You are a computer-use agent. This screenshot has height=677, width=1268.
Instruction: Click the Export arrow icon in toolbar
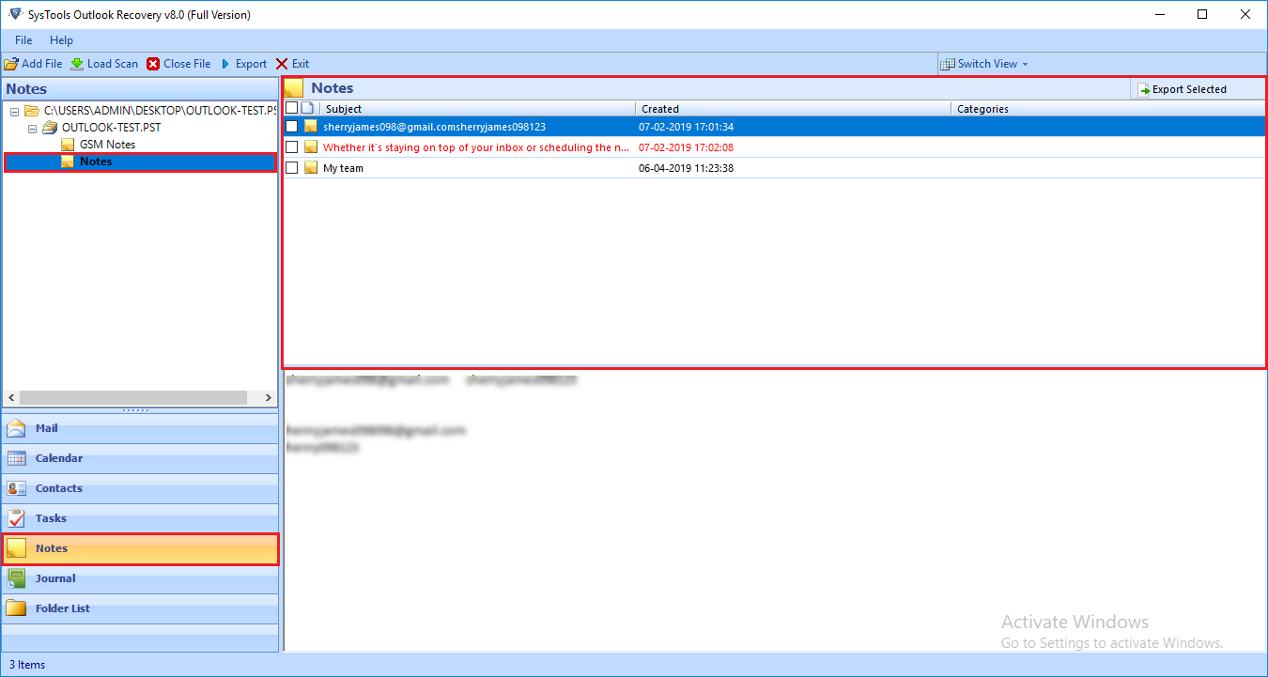pos(225,64)
